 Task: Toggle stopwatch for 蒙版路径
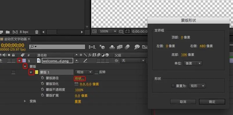42,78
